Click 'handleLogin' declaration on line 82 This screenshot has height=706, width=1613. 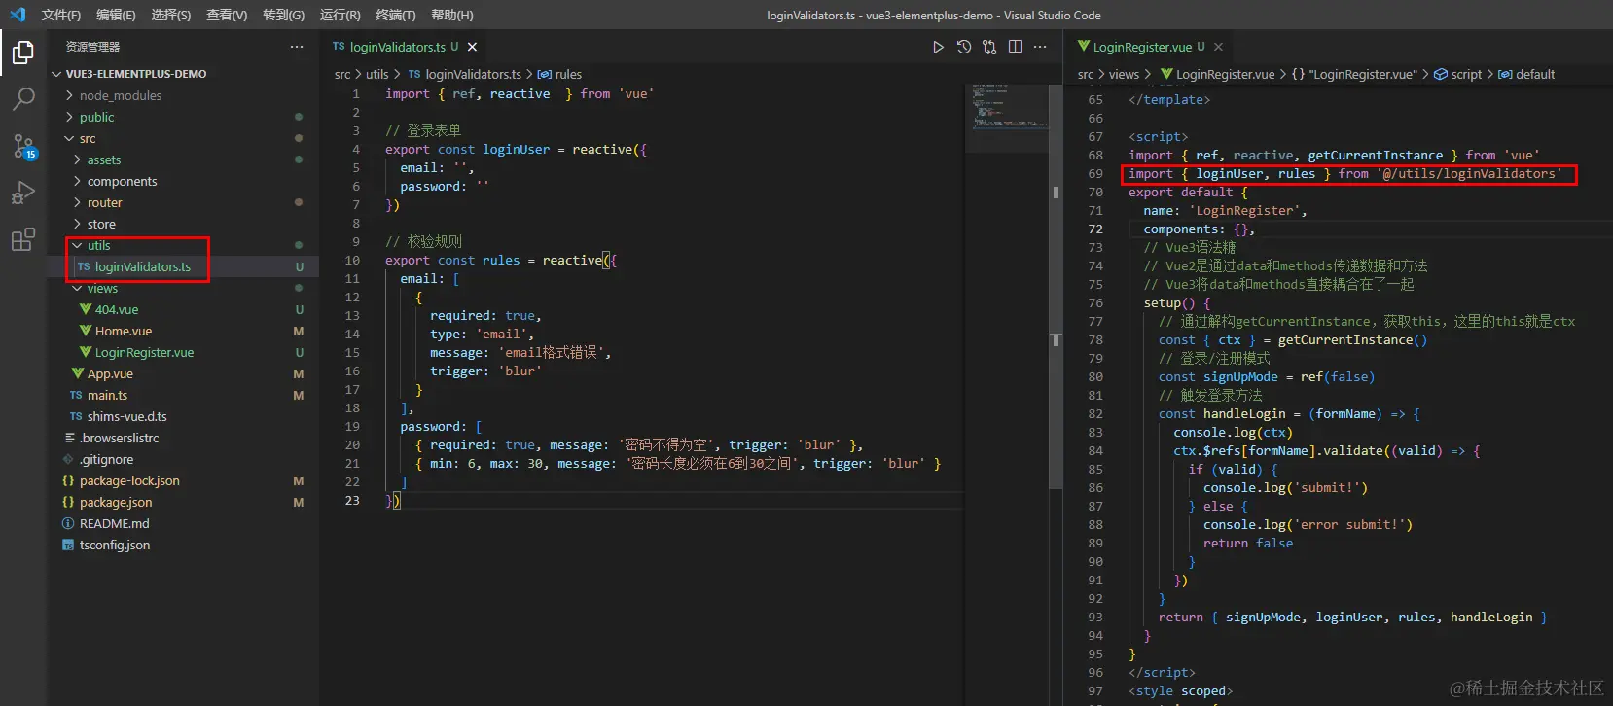(x=1244, y=413)
